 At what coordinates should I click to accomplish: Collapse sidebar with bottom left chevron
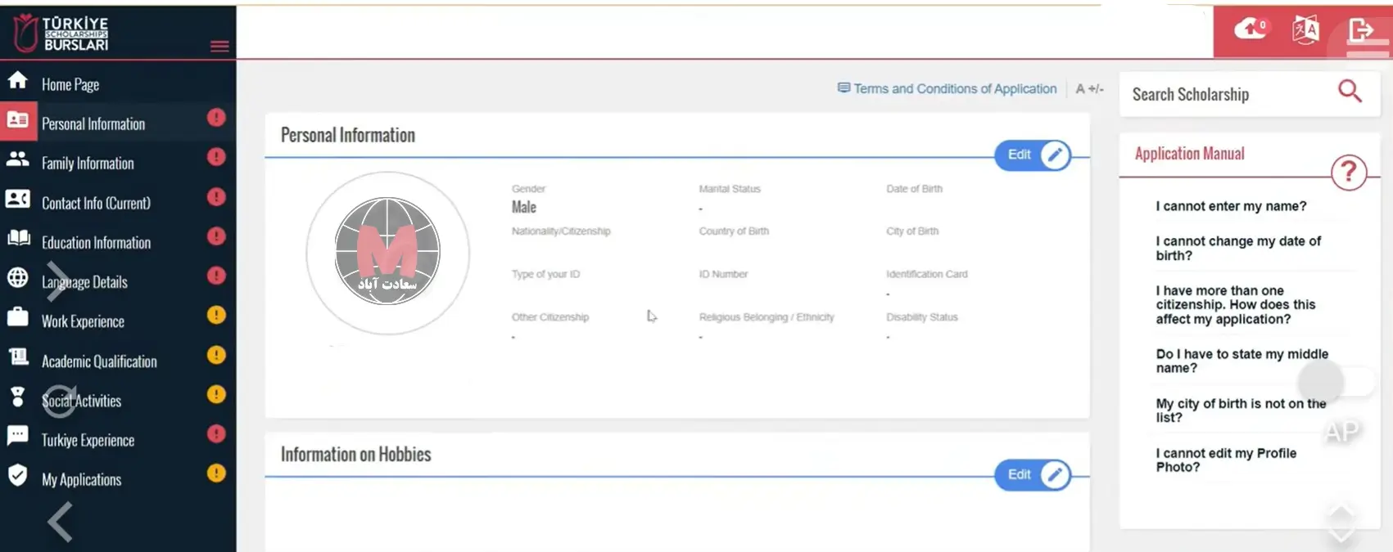click(61, 522)
